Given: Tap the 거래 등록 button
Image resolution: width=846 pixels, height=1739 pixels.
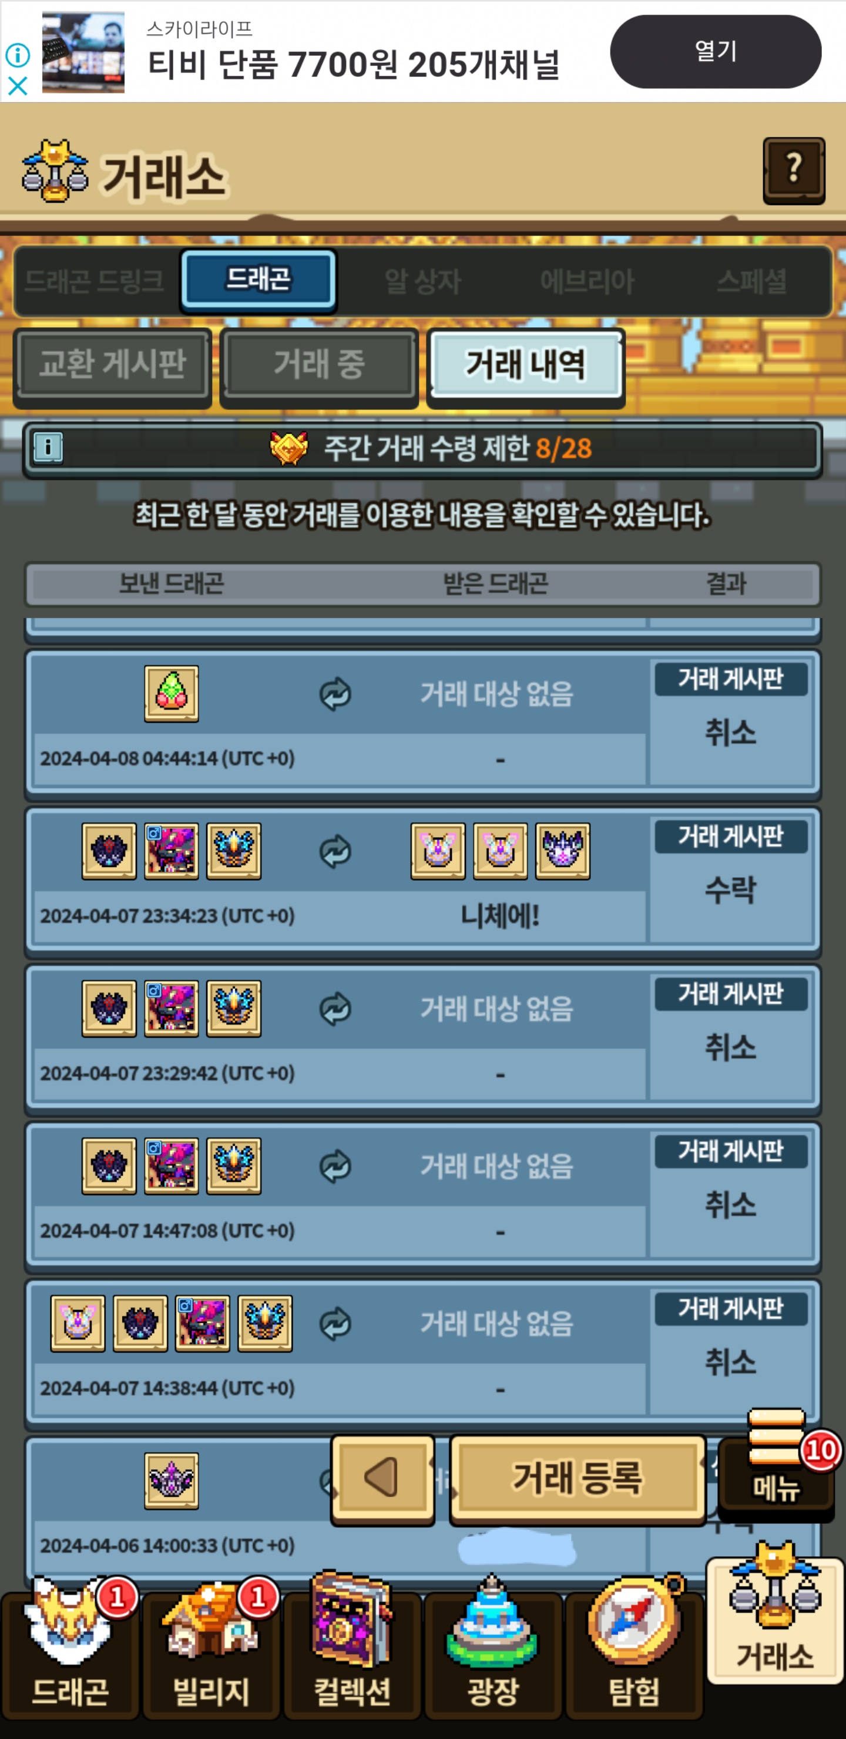Looking at the screenshot, I should coord(578,1478).
